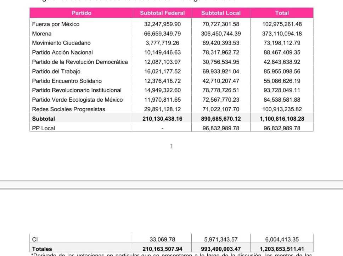The image size is (343, 256).
Task: Select total value 100,913,235.82
Action: pyautogui.click(x=282, y=109)
